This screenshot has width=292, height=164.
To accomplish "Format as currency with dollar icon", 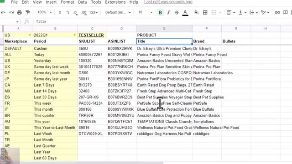I will coord(60,12).
